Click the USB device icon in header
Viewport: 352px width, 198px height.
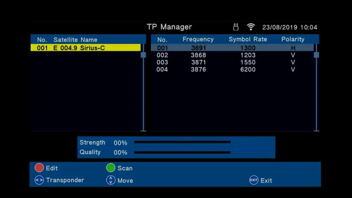(235, 27)
